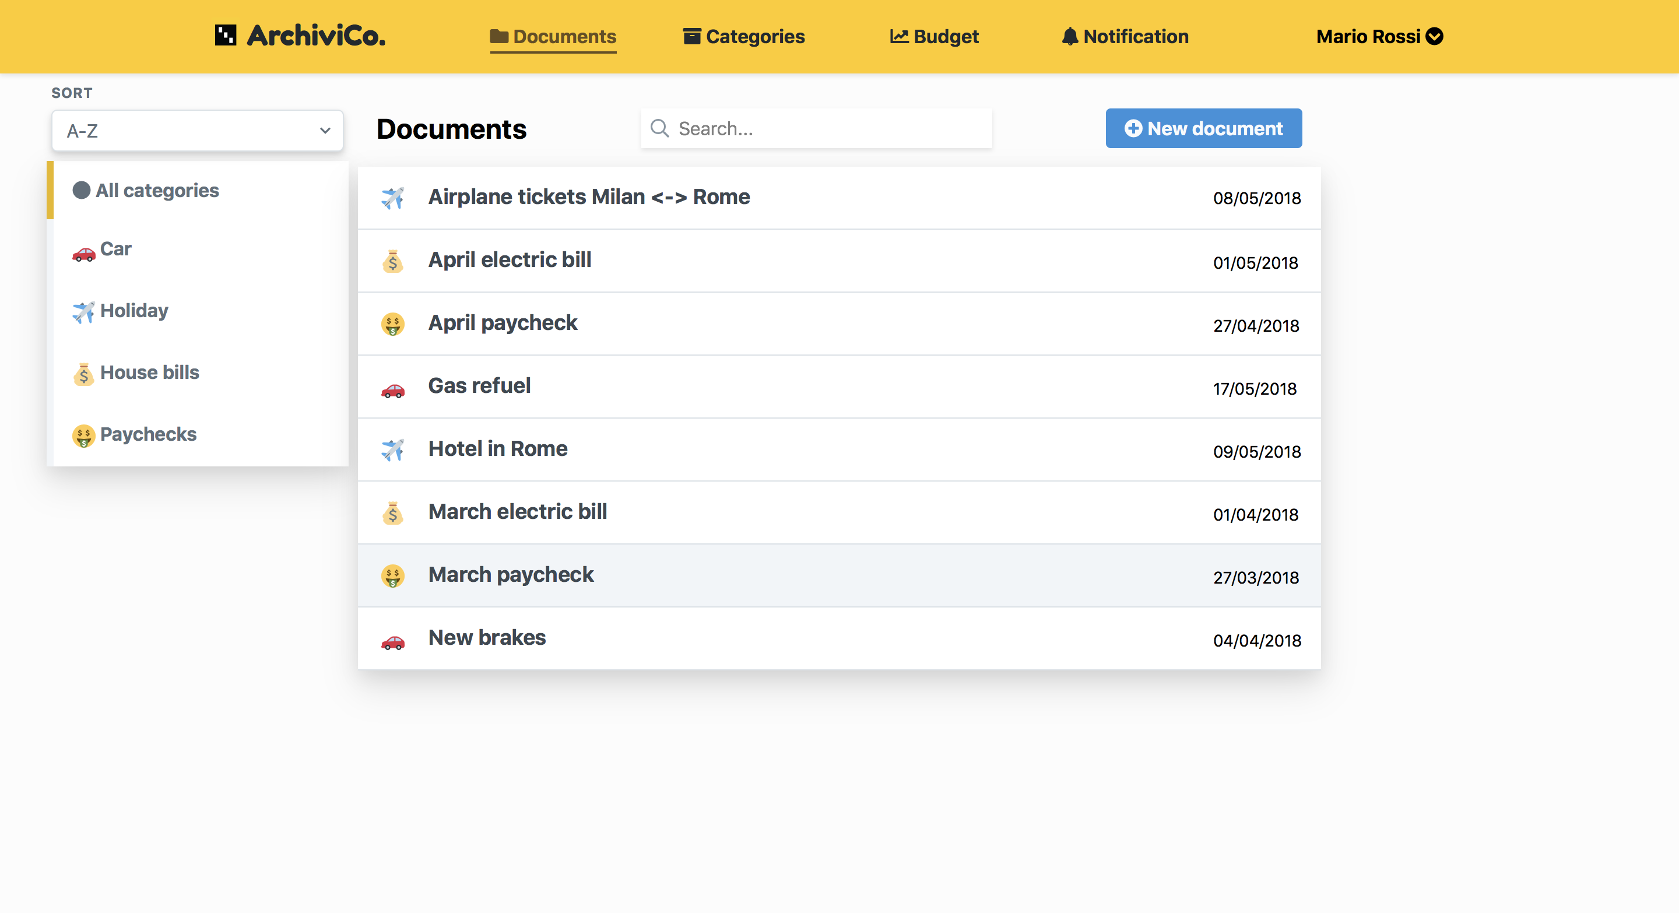Image resolution: width=1679 pixels, height=913 pixels.
Task: Filter documents by Holiday category
Action: 134,311
